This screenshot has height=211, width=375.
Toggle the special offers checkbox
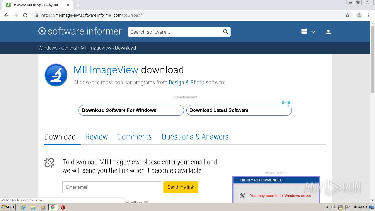146,202
